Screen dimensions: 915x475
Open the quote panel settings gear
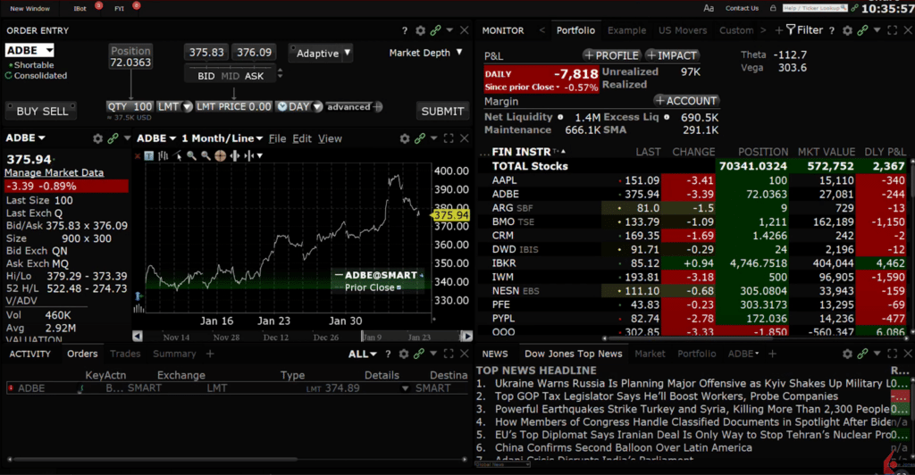[97, 138]
